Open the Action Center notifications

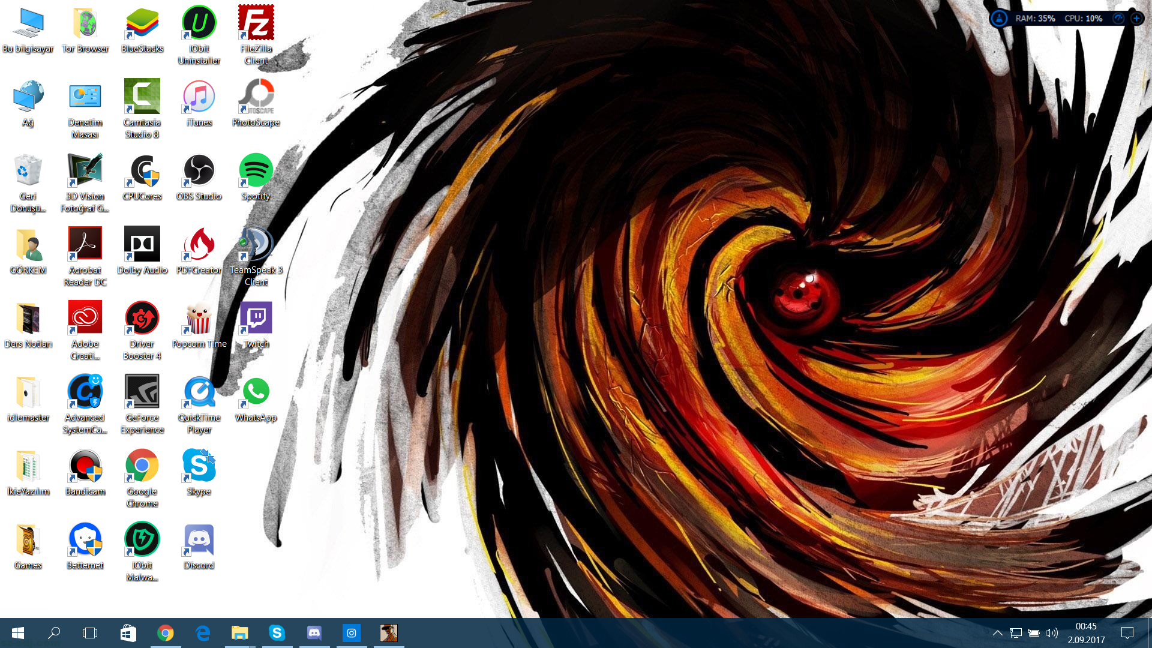coord(1127,633)
